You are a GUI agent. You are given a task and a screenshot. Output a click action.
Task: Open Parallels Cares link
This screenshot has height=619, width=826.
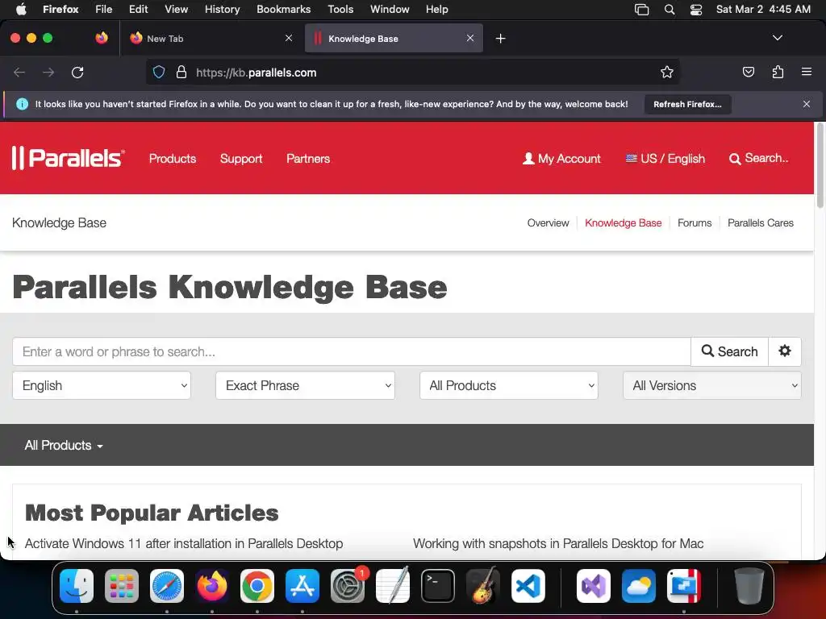tap(760, 222)
